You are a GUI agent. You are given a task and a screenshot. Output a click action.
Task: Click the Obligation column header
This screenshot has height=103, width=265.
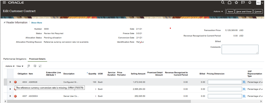point(22,74)
